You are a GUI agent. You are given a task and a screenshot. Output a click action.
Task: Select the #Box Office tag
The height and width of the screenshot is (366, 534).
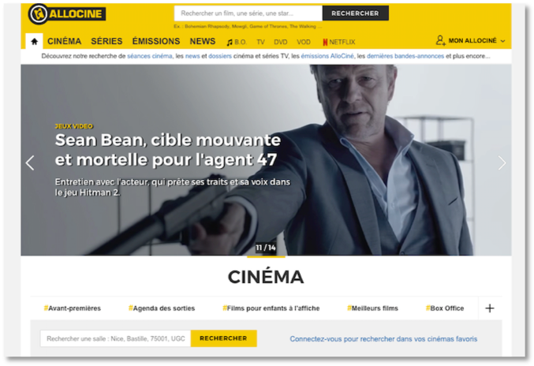point(445,308)
